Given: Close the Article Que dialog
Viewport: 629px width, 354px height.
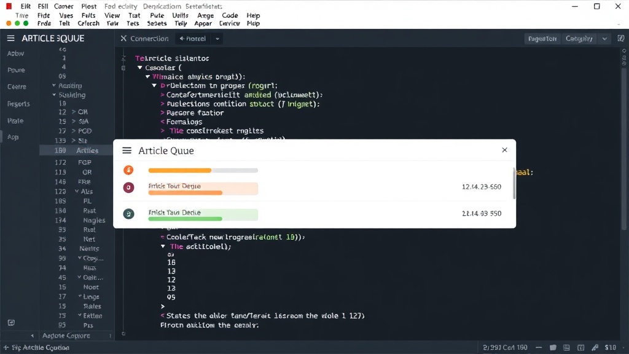Looking at the screenshot, I should pos(505,150).
